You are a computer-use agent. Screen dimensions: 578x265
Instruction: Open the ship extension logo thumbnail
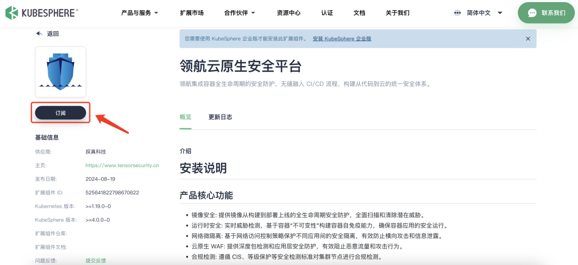pyautogui.click(x=60, y=72)
